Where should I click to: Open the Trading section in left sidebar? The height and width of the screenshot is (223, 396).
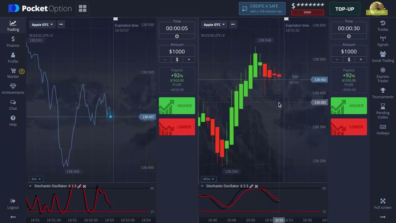13,26
